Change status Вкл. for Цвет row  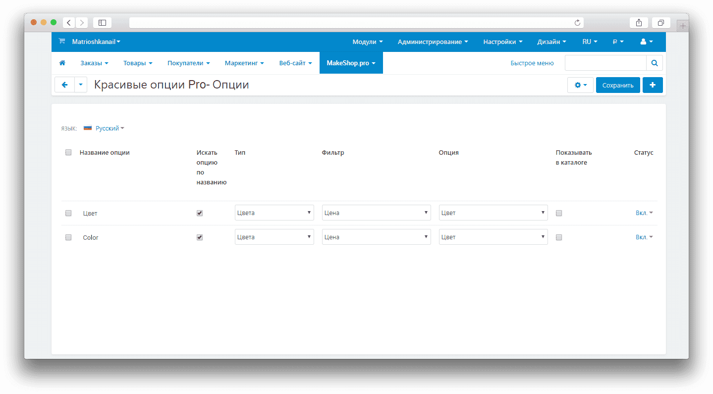(x=644, y=213)
